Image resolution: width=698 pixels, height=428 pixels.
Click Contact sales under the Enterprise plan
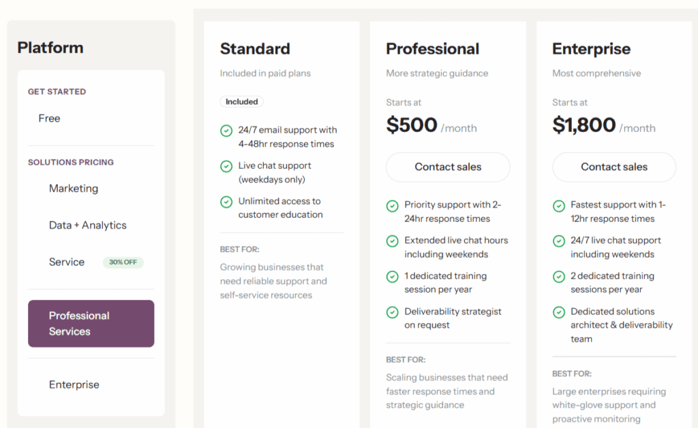coord(613,167)
